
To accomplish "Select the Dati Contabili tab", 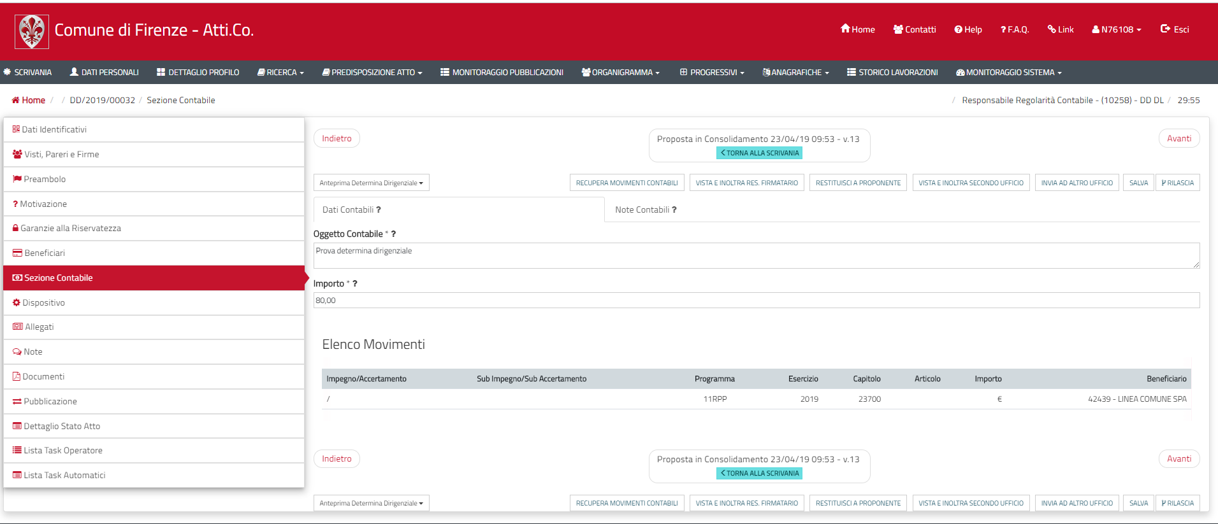I will (351, 209).
